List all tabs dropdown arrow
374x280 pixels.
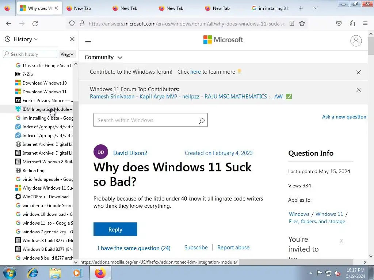click(315, 8)
